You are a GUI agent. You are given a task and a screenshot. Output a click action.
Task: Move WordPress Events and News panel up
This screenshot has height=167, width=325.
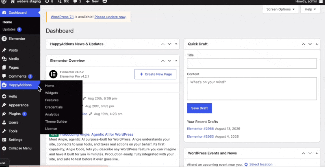point(303,153)
